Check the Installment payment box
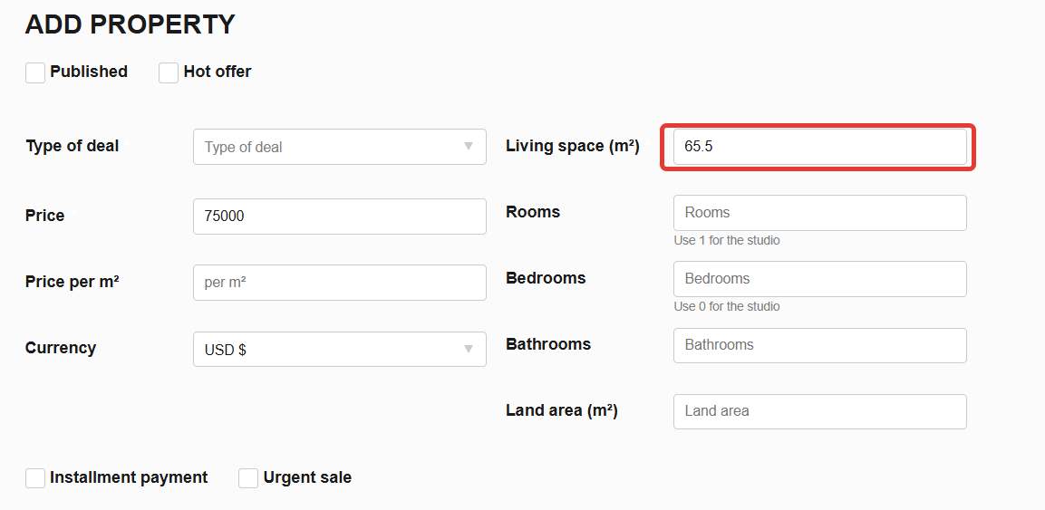 (35, 478)
